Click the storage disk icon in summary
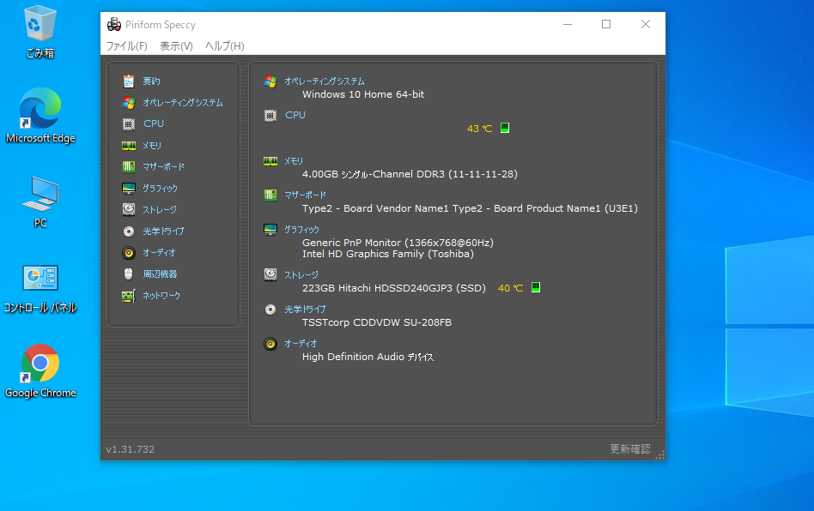 pyautogui.click(x=270, y=274)
